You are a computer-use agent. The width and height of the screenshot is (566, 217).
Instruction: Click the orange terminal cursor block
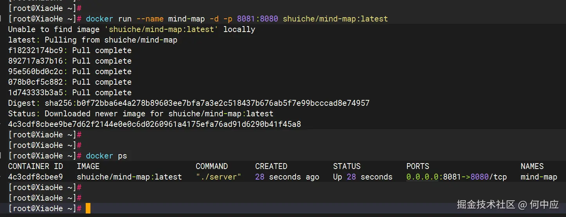click(88, 208)
